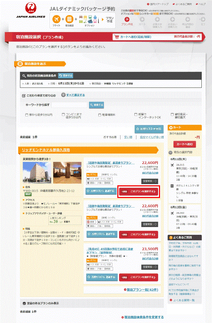Image resolution: width=212 pixels, height=323 pixels.
Task: Expand full plan list 宿泊プラン一覧(42件)
Action: point(145,289)
